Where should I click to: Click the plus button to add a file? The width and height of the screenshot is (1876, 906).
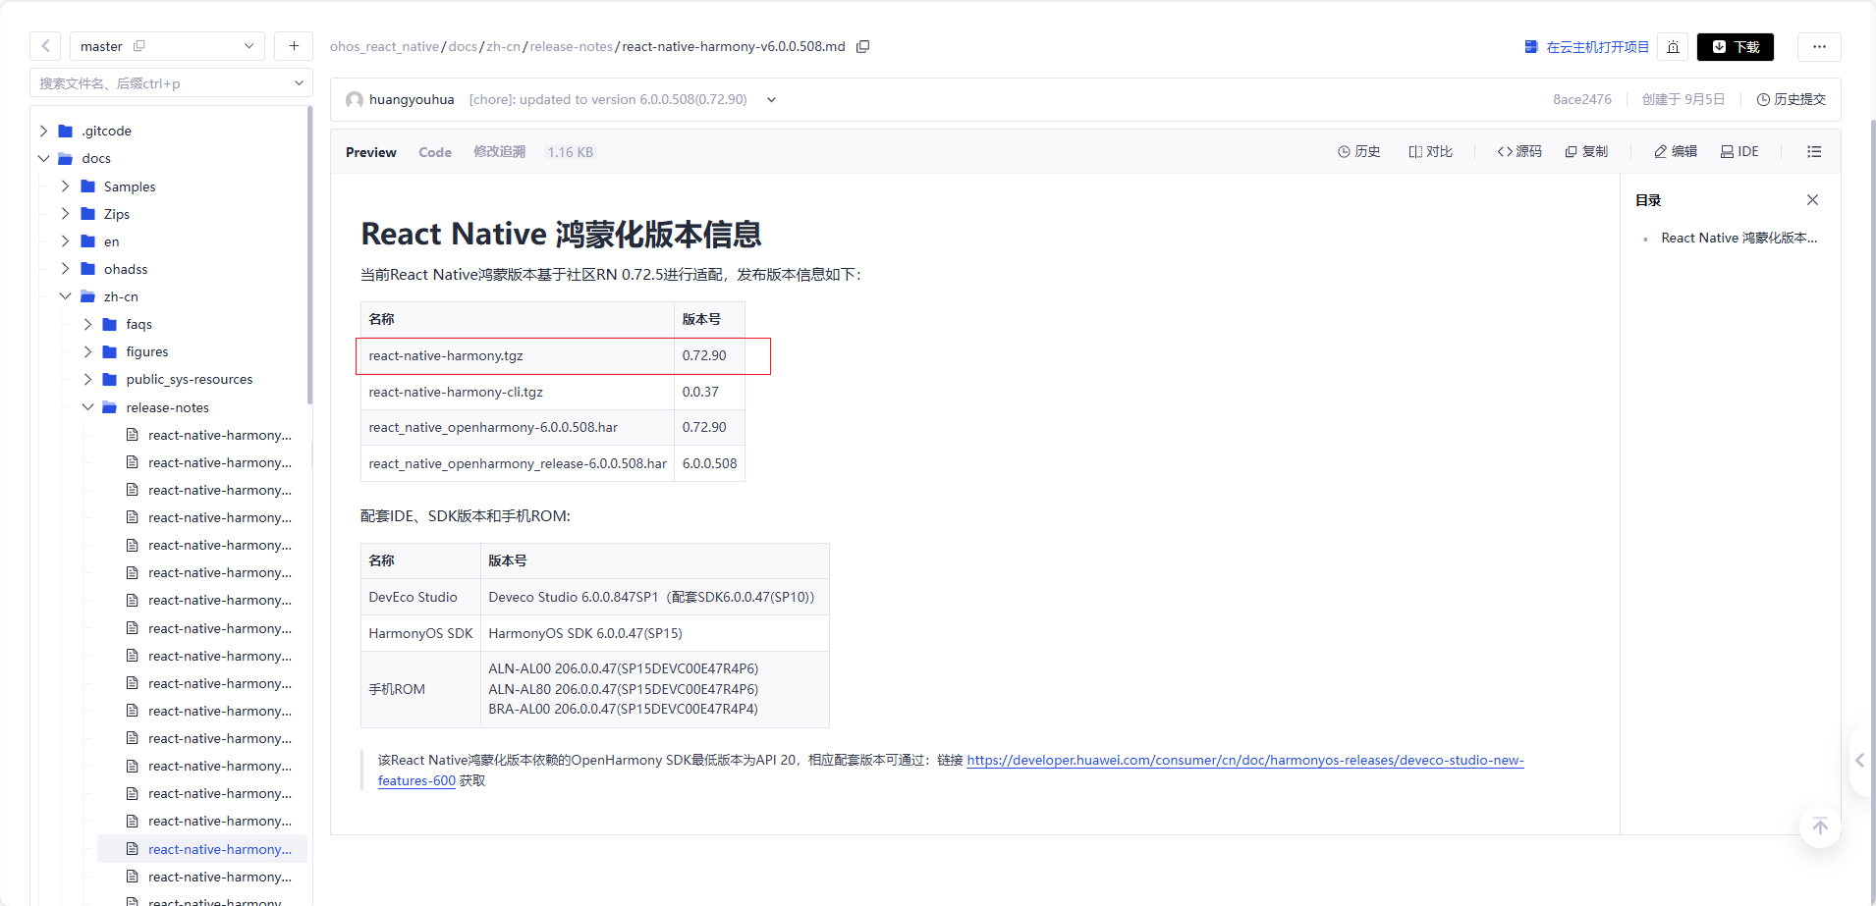(294, 46)
